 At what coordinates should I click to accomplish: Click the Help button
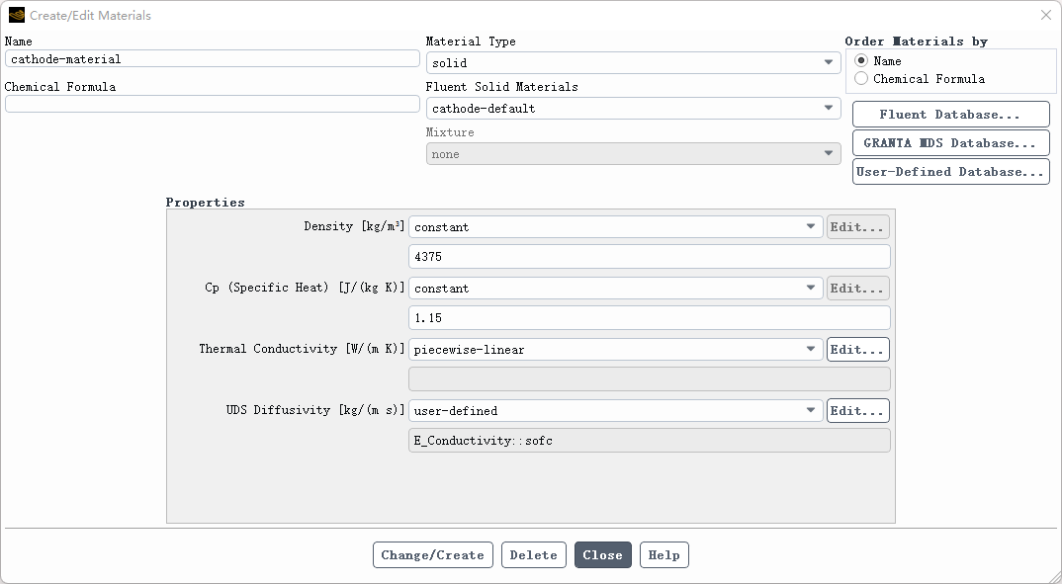664,555
